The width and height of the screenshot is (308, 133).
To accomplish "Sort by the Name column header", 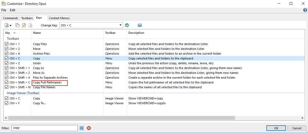I will (67, 33).
